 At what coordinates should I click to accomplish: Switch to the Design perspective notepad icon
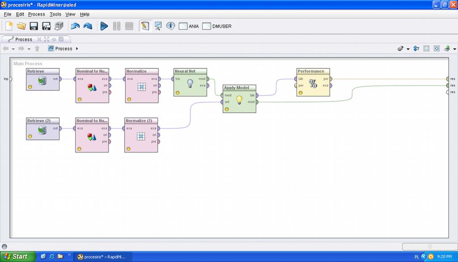[145, 26]
